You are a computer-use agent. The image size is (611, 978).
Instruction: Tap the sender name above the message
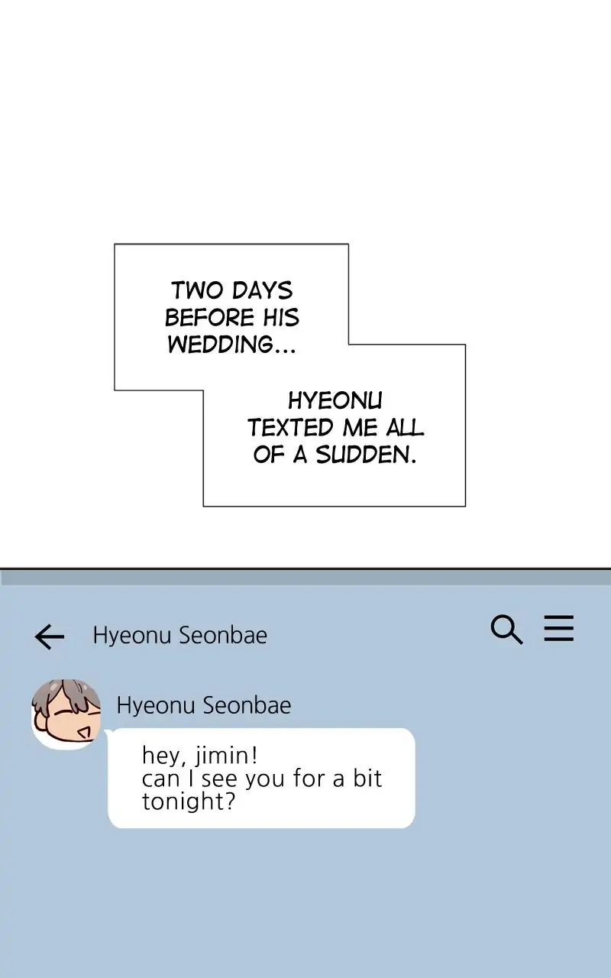pos(204,705)
